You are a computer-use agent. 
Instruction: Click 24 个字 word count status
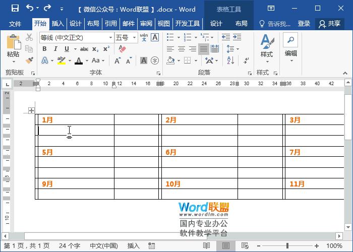point(70,246)
